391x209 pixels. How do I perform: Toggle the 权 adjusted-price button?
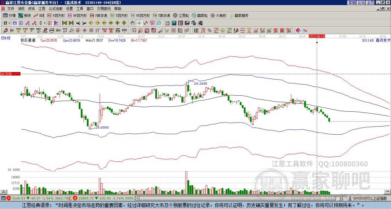coord(50,23)
